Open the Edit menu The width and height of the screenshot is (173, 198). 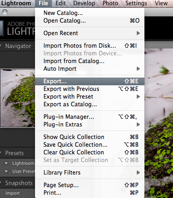point(61,3)
